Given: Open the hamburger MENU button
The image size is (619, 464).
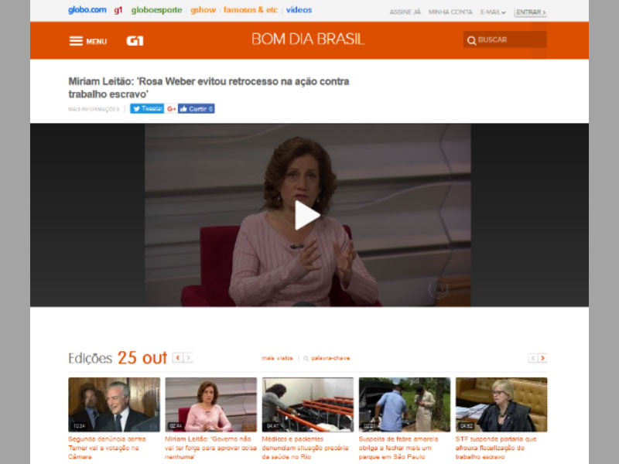Looking at the screenshot, I should pos(88,41).
